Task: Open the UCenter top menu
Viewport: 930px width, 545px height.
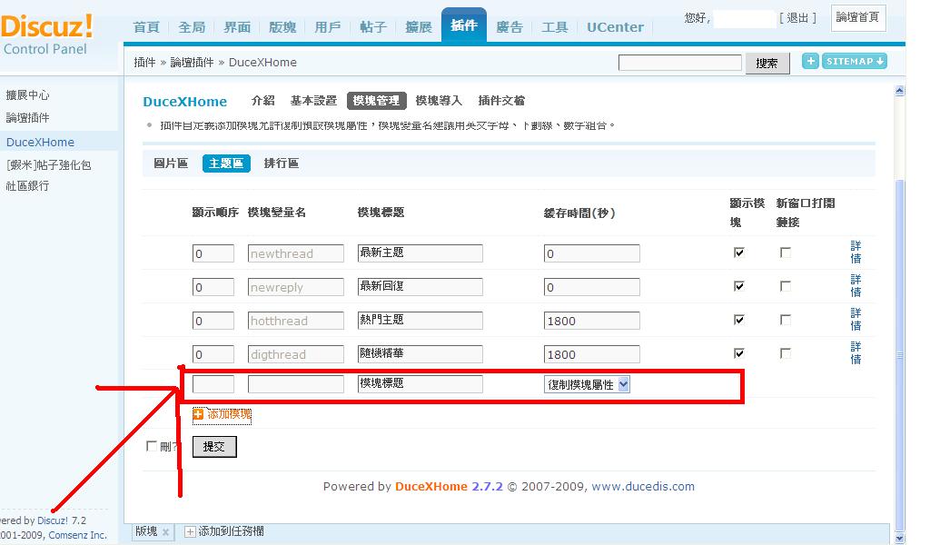Action: tap(615, 27)
